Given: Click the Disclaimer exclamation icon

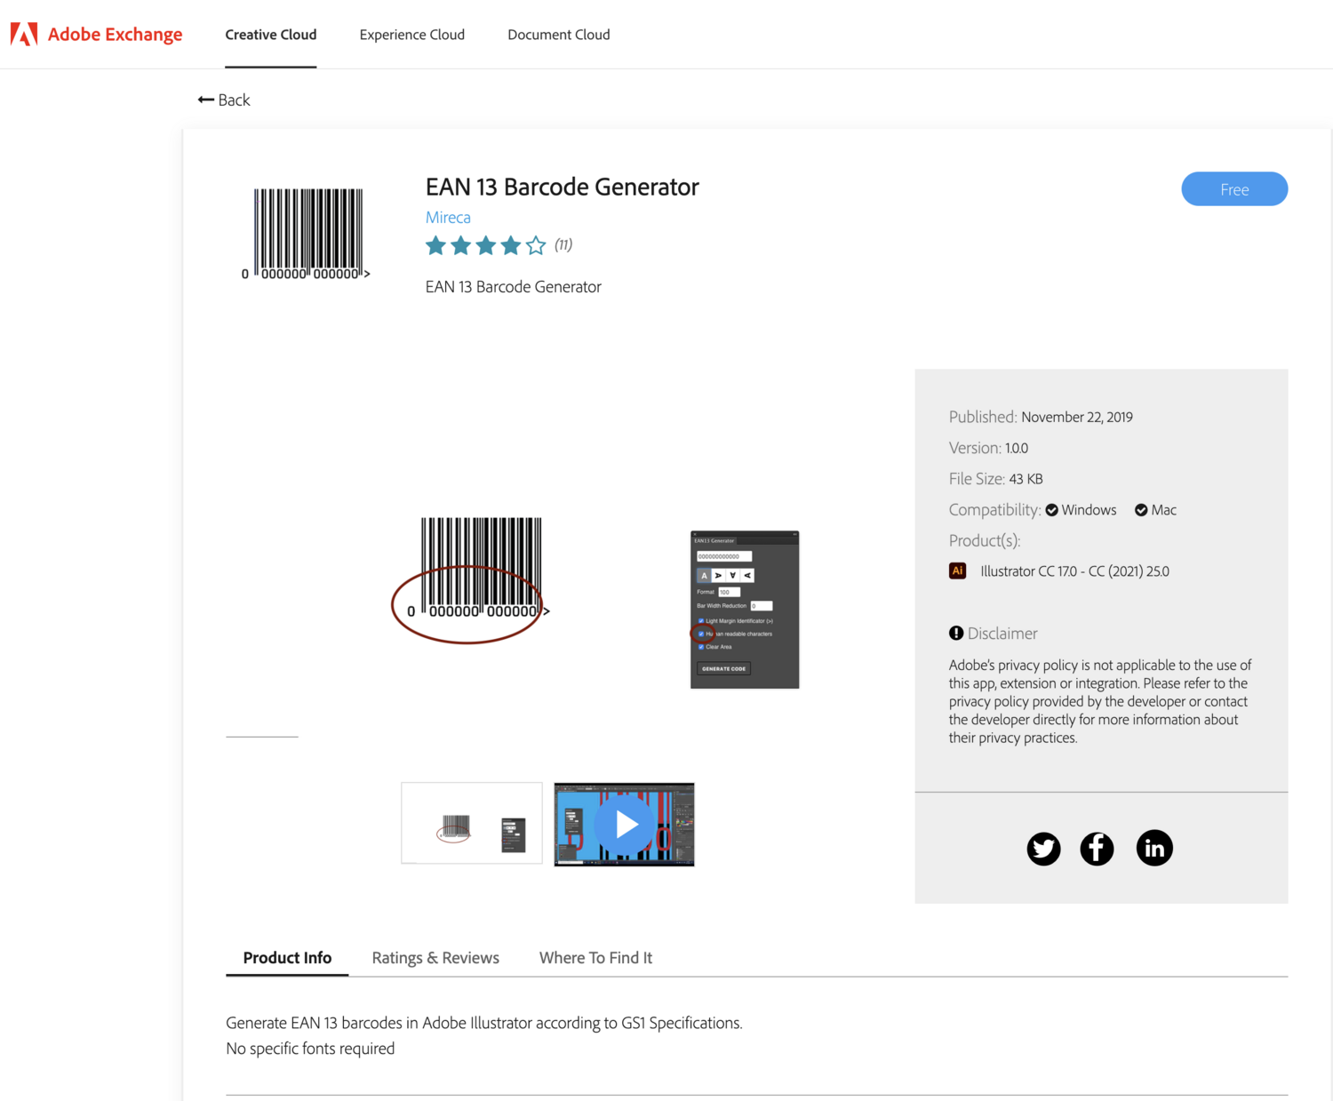Looking at the screenshot, I should (x=956, y=634).
